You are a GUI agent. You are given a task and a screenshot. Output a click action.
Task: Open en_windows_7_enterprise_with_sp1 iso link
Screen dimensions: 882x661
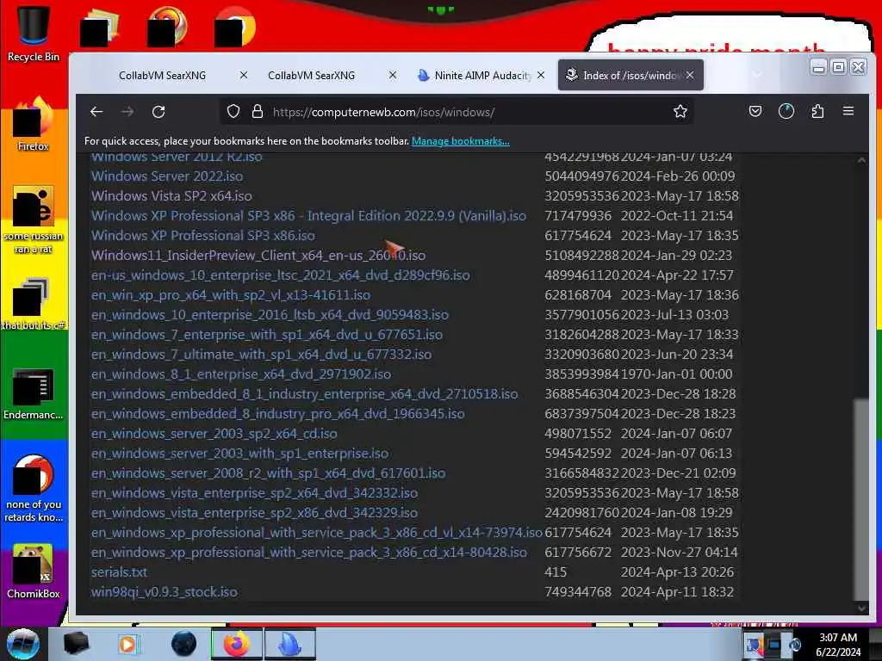[x=267, y=335]
